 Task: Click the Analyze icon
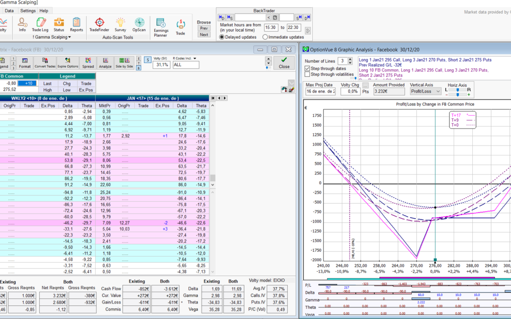click(105, 63)
